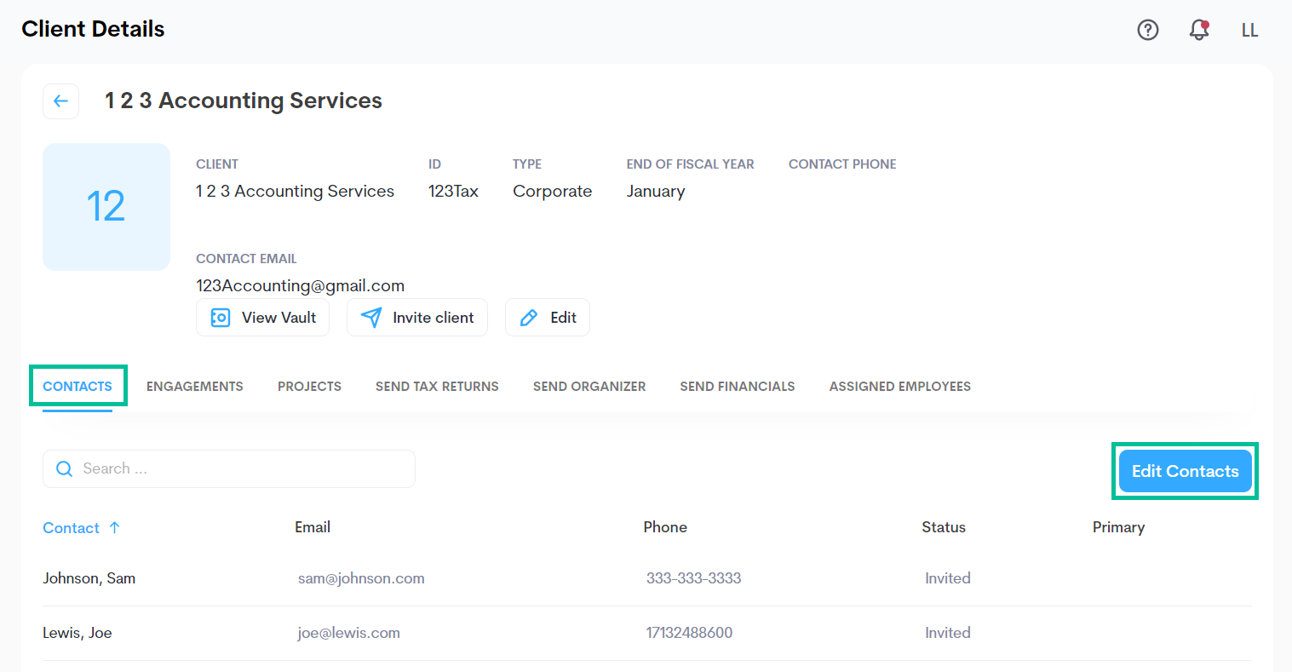Open the help question mark icon
This screenshot has width=1292, height=672.
coord(1147,30)
